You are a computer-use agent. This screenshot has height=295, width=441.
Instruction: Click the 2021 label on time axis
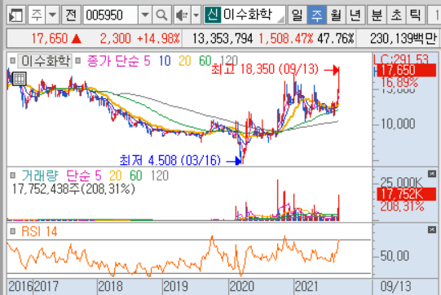306,287
